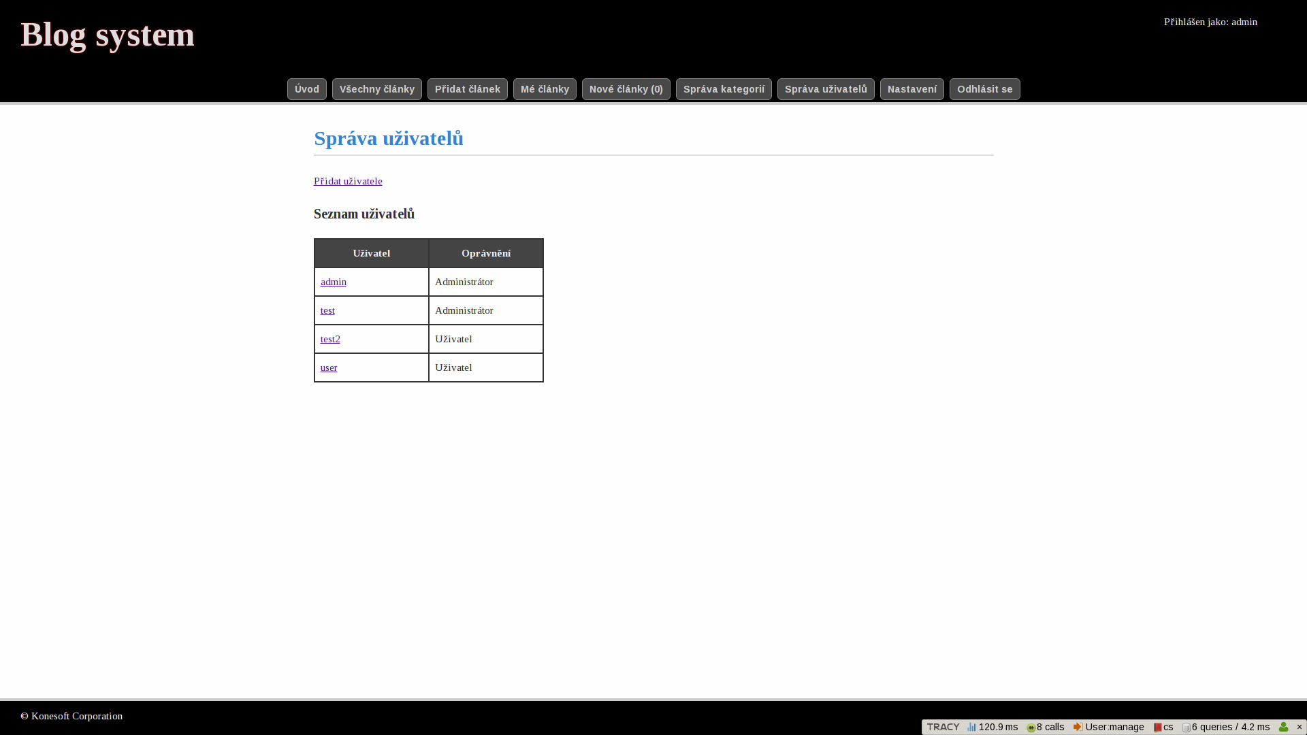Open Mé články from the navigation
This screenshot has height=735, width=1307.
545,89
